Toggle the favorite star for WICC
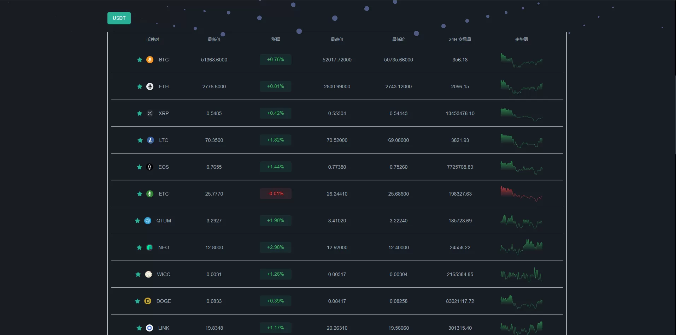The image size is (676, 335). [x=138, y=274]
